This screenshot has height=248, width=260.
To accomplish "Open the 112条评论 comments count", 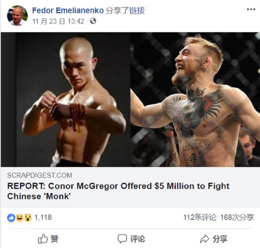I will [x=200, y=217].
